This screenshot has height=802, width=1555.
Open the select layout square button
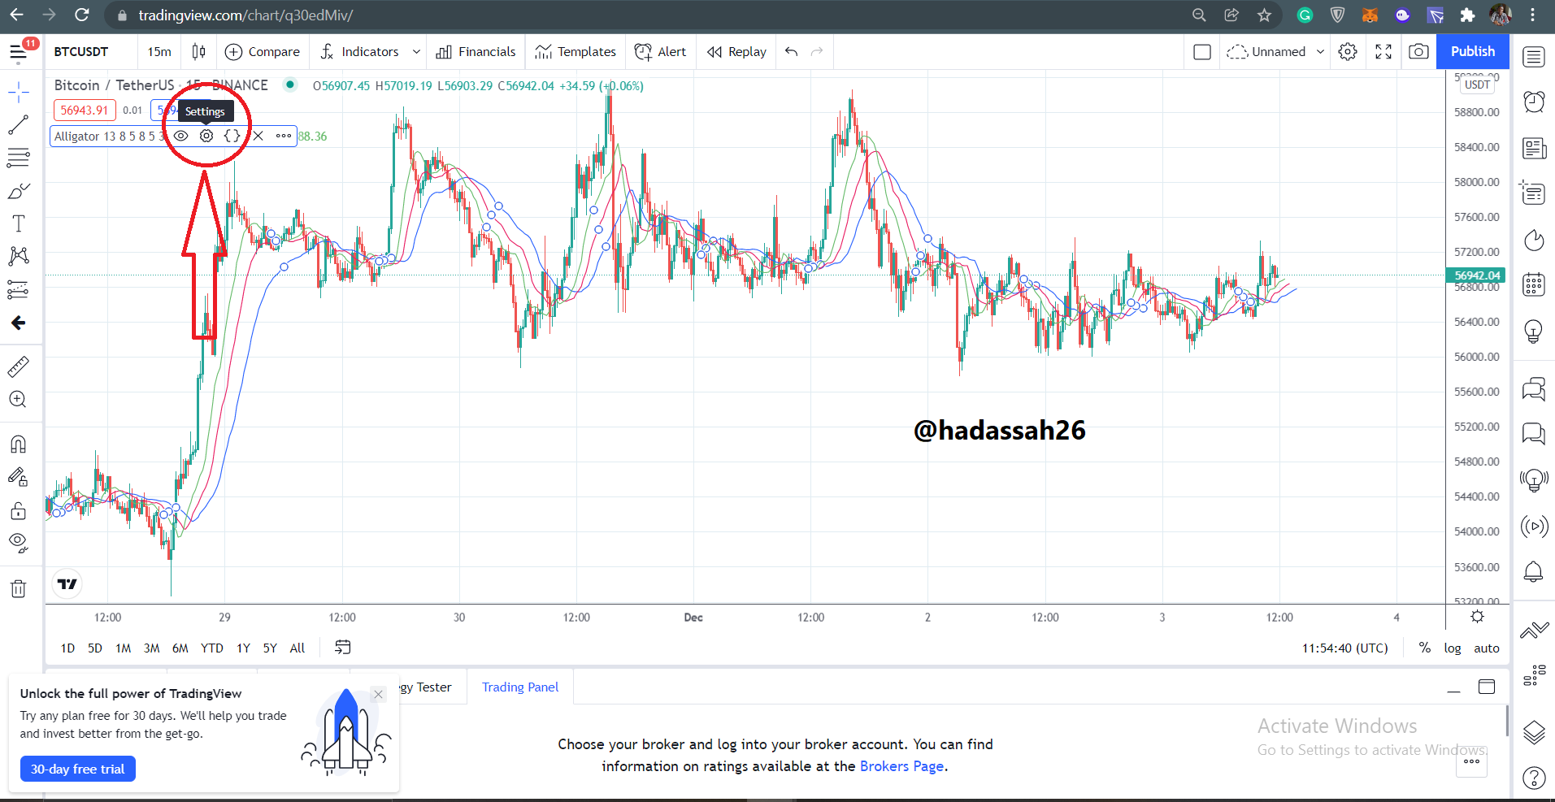point(1202,52)
